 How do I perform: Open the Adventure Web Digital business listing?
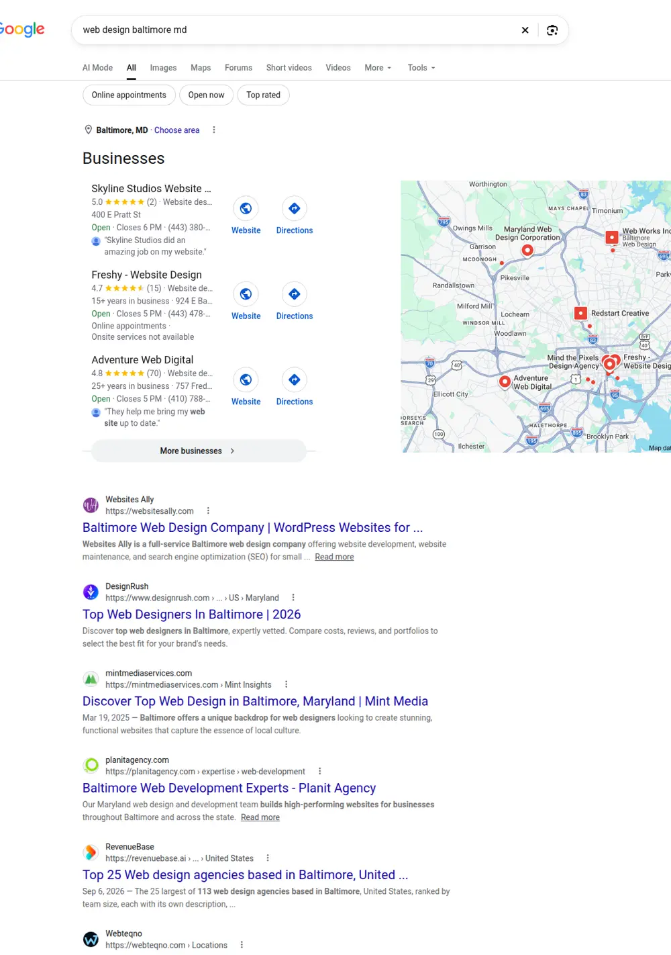click(142, 360)
